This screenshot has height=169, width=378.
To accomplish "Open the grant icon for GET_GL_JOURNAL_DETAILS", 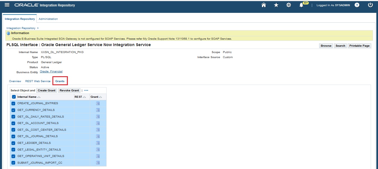I will coord(98,136).
